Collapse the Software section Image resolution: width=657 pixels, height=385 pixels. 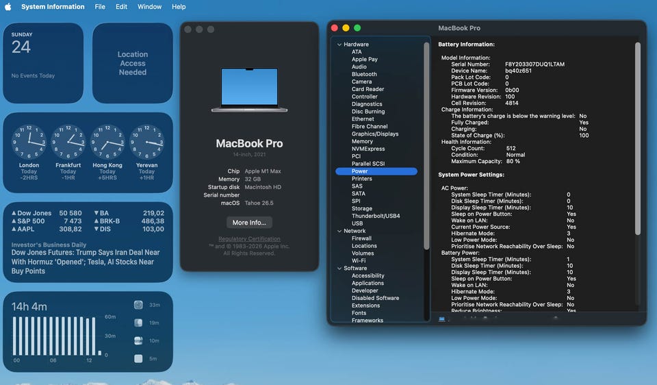tap(339, 269)
